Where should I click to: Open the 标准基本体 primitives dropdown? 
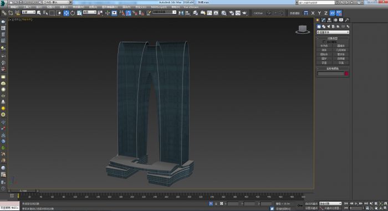coord(333,33)
